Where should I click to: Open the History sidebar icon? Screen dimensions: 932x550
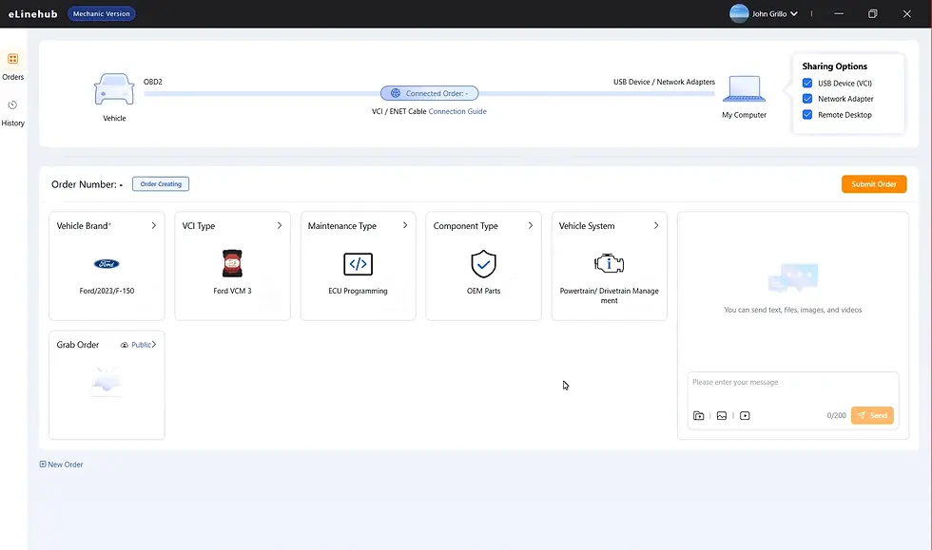12,105
